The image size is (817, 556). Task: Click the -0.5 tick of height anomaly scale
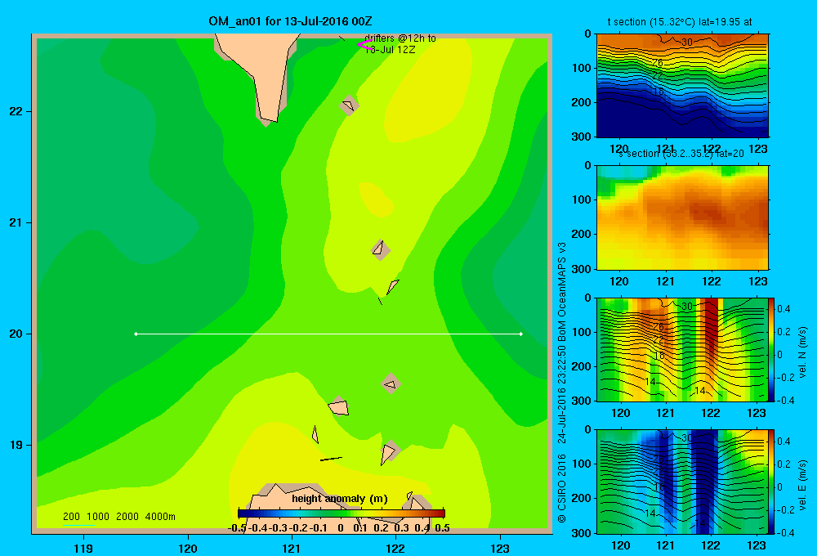[237, 528]
